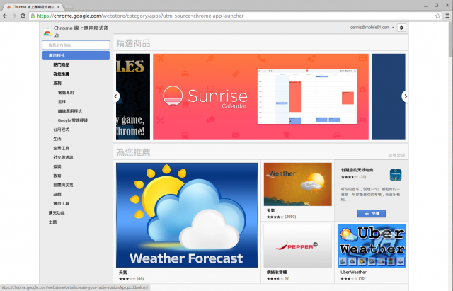Open the orange Weather app thumbnail
Screen dimensions: 453x291
(x=297, y=184)
